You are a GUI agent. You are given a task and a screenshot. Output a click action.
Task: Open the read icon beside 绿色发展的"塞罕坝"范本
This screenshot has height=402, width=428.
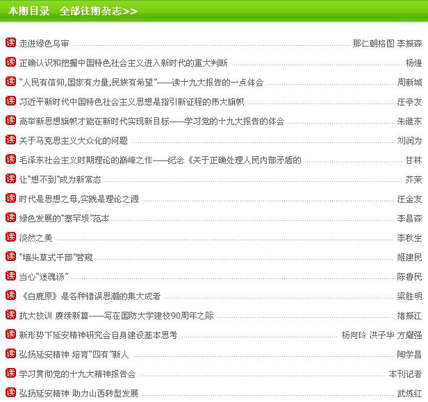(10, 218)
